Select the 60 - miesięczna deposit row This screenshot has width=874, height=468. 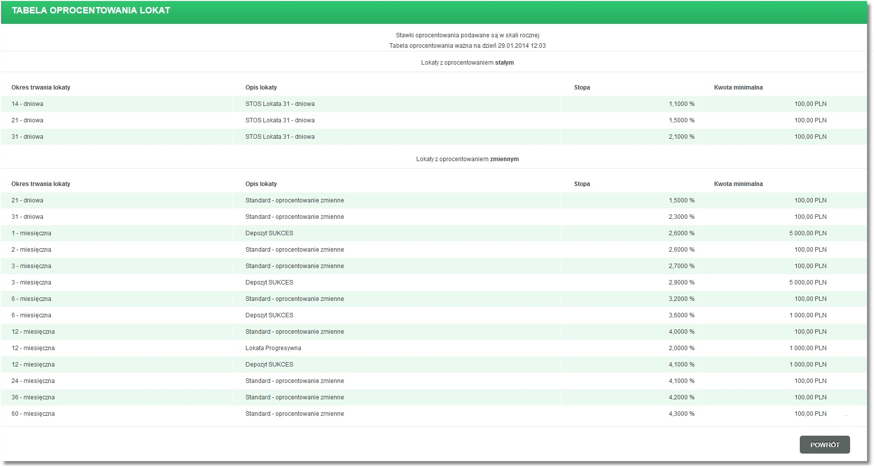434,414
